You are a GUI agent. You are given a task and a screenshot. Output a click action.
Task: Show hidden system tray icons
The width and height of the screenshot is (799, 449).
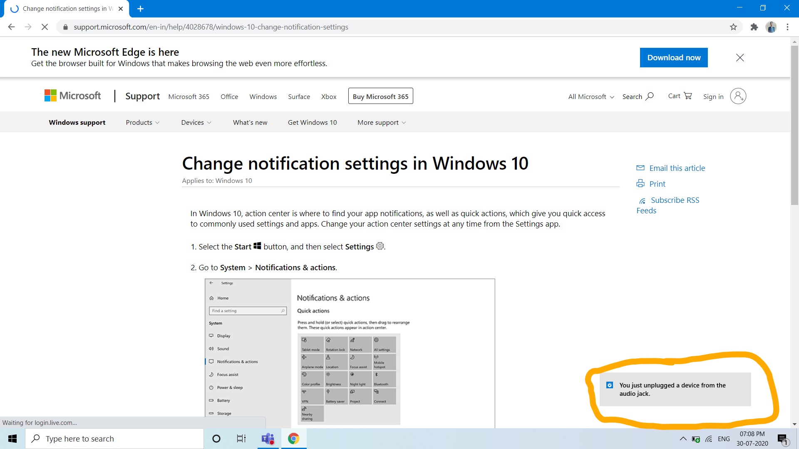683,439
